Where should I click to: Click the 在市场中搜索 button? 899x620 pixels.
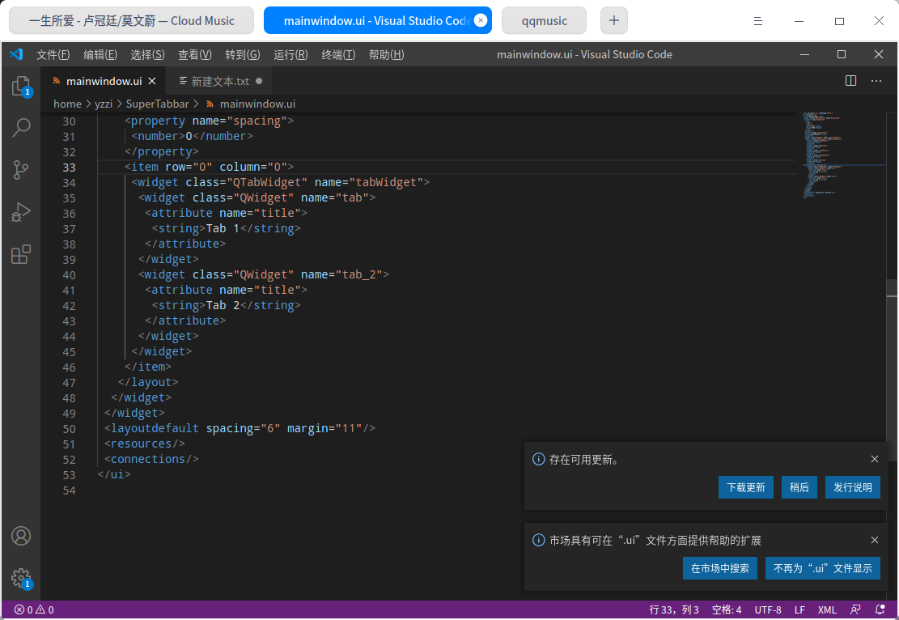pyautogui.click(x=720, y=568)
